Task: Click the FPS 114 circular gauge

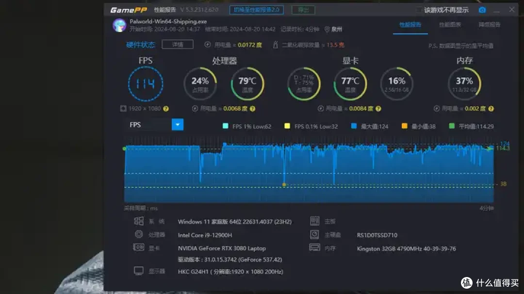Action: click(x=146, y=83)
